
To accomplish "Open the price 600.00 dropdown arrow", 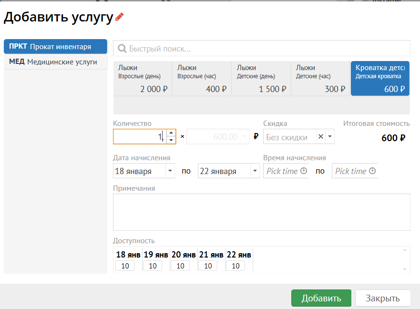I will (245, 137).
